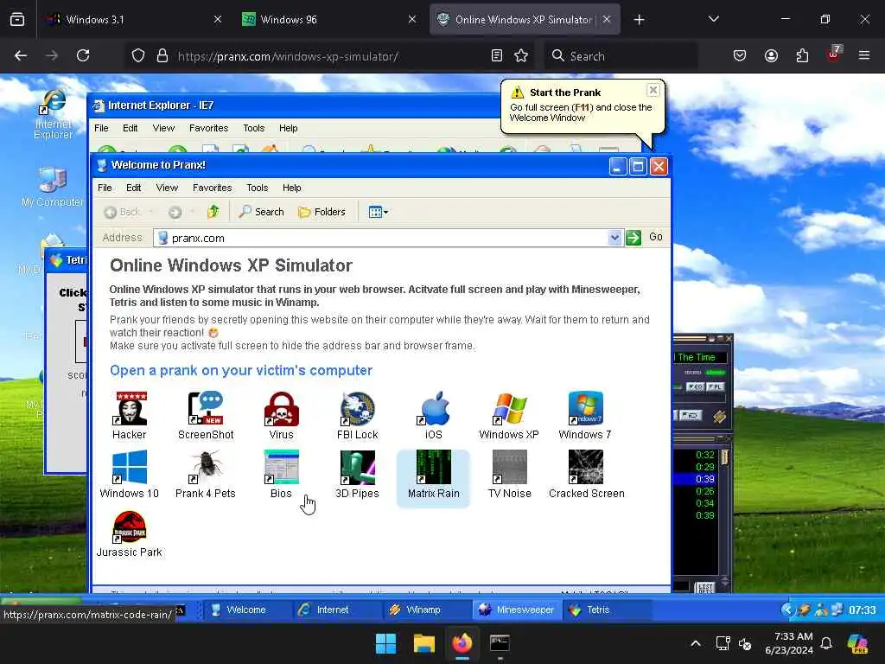The image size is (885, 664).
Task: Open the terminal icon in Windows taskbar
Action: click(x=500, y=643)
